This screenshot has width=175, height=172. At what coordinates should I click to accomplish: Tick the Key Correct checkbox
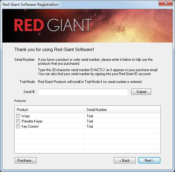(18, 126)
